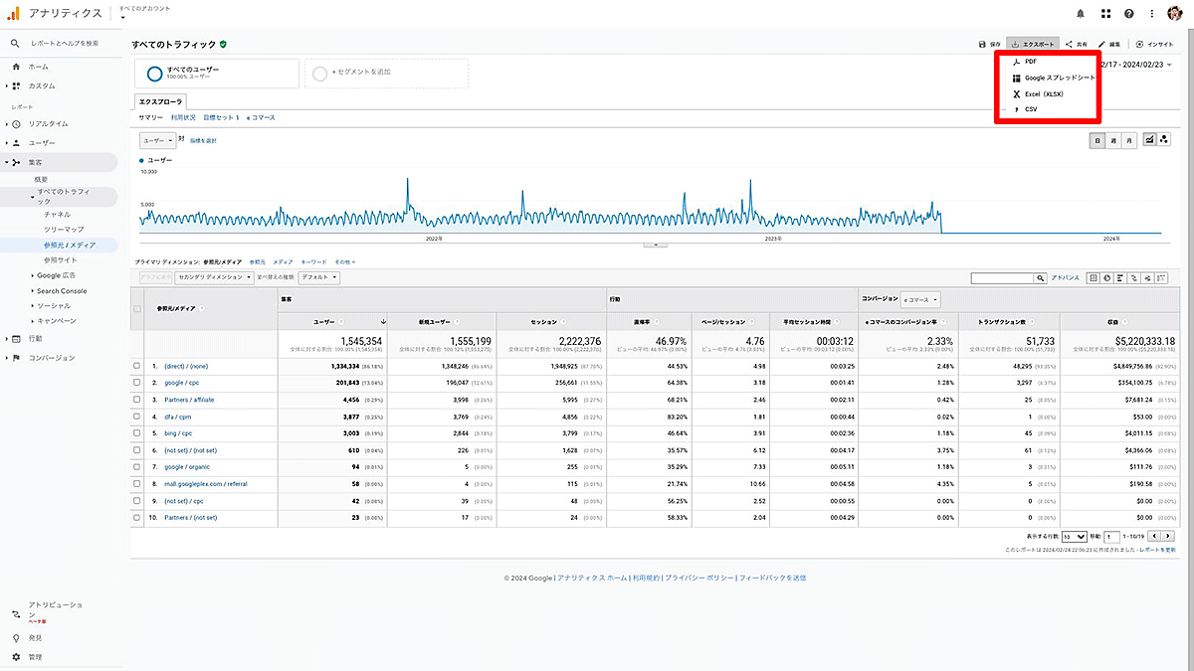Image resolution: width=1194 pixels, height=671 pixels.
Task: Check the (direct) / (none) row checkbox
Action: [136, 366]
